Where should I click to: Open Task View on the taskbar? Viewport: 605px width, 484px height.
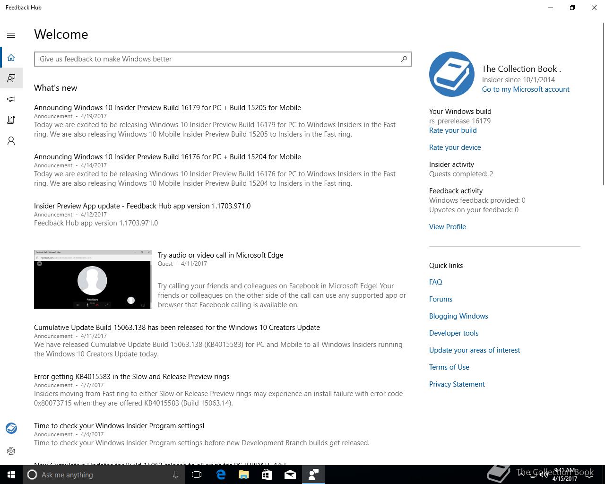point(197,475)
